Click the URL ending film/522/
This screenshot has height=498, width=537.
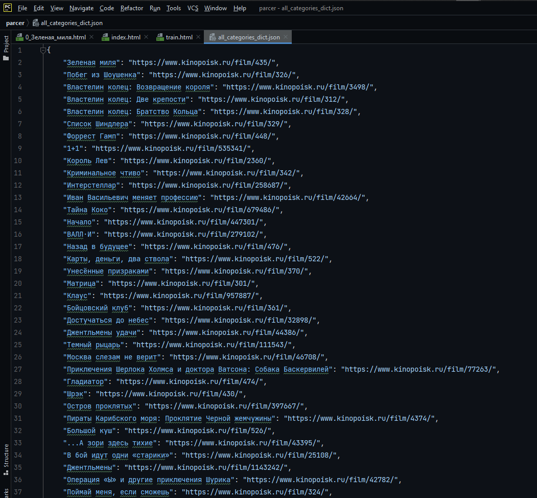coord(255,259)
